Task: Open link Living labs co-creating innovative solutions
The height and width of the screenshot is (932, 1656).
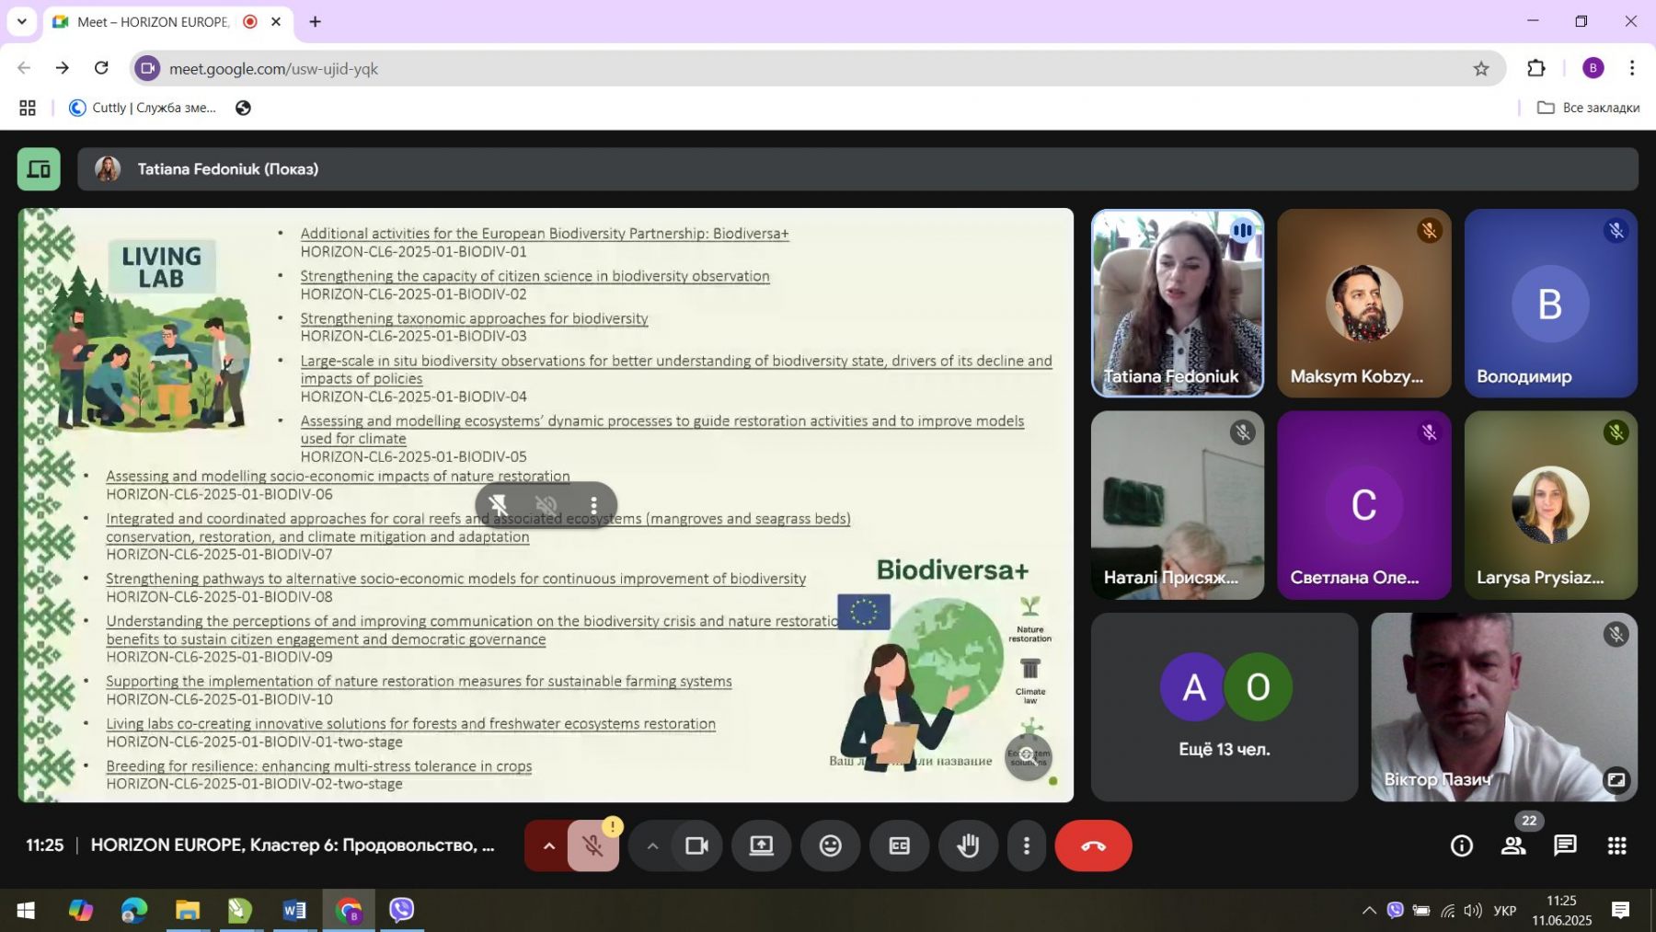Action: (x=410, y=723)
